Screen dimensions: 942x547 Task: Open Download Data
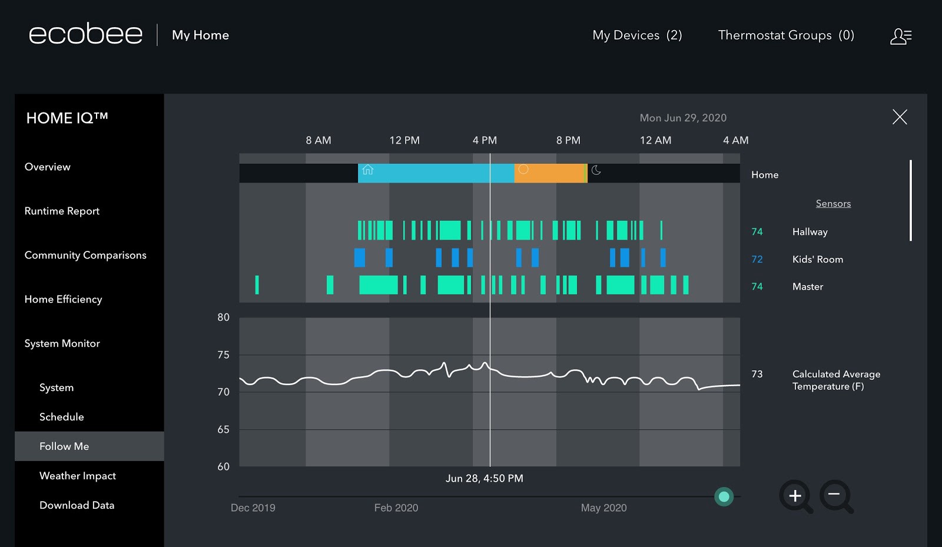(77, 505)
